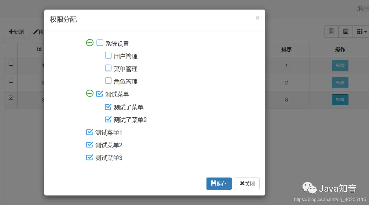Uncheck the 测试菜单3 checkbox
The width and height of the screenshot is (369, 205).
[x=90, y=157]
